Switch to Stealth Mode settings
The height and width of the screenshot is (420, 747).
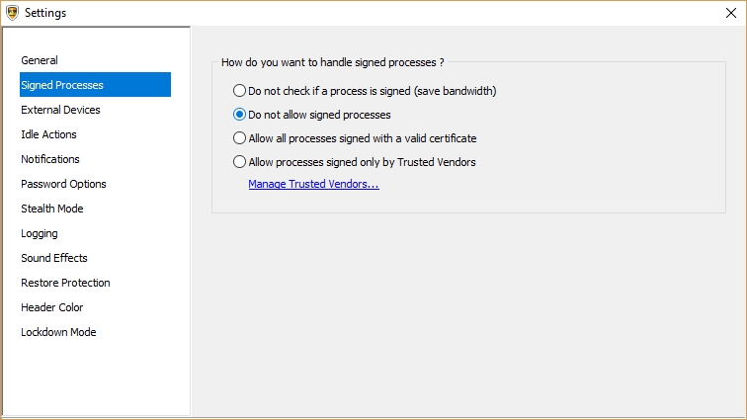(x=52, y=209)
